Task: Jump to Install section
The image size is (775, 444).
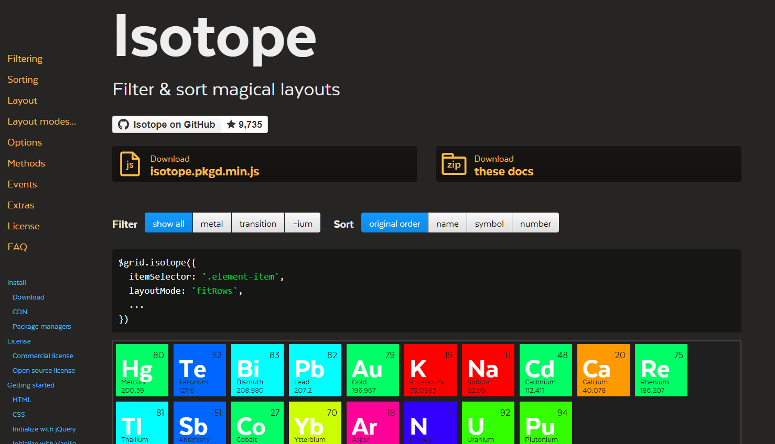Action: tap(16, 282)
